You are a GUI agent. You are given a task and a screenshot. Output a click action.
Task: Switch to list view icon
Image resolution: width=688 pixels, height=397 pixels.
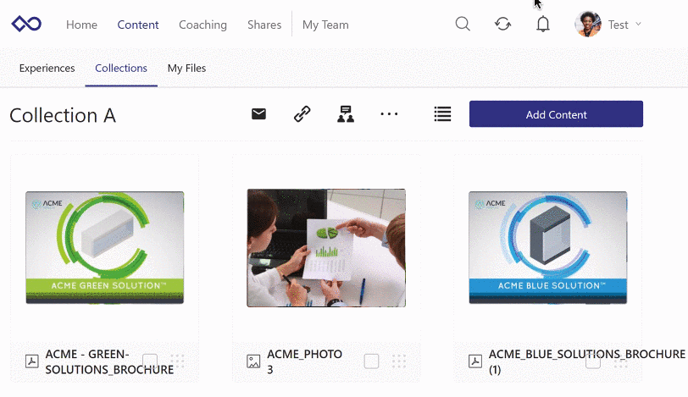click(442, 114)
